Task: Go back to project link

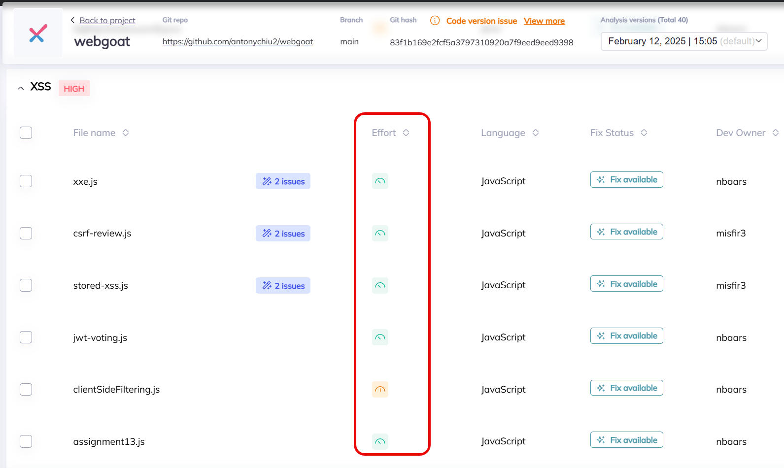Action: [x=107, y=20]
